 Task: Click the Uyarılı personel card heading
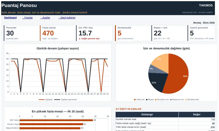click(199, 28)
